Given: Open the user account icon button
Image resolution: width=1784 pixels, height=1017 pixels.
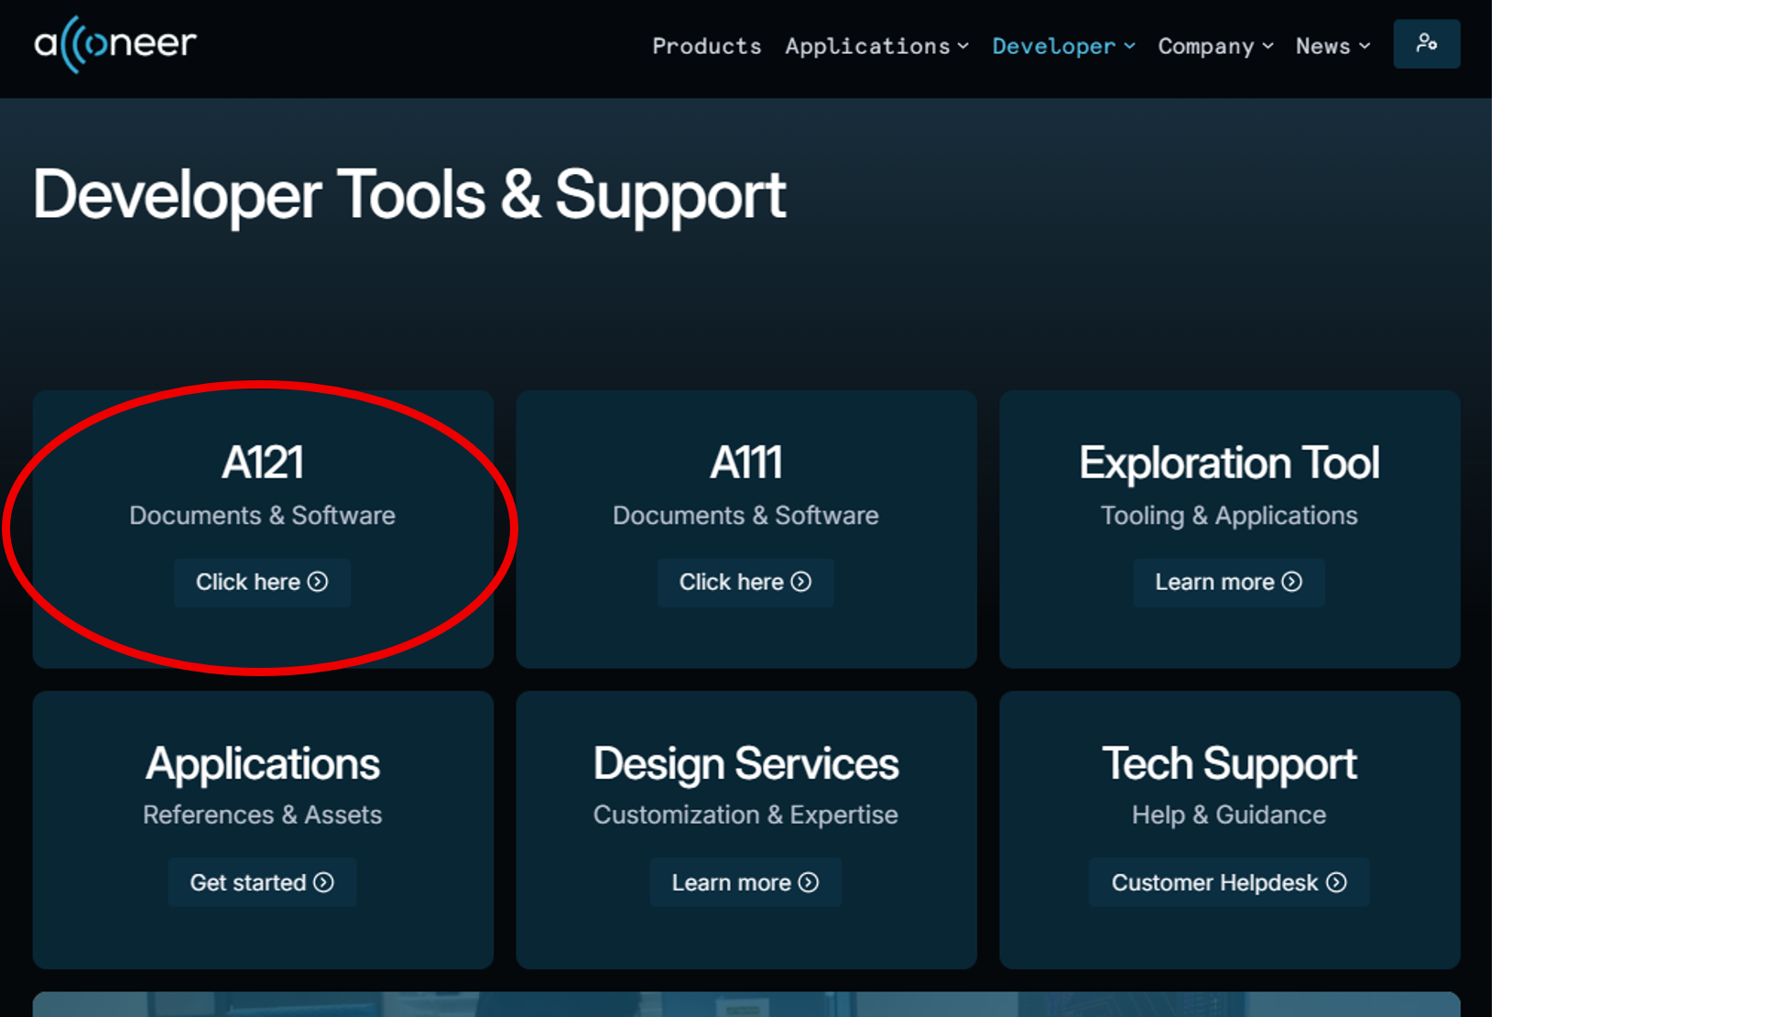Looking at the screenshot, I should click(x=1426, y=44).
